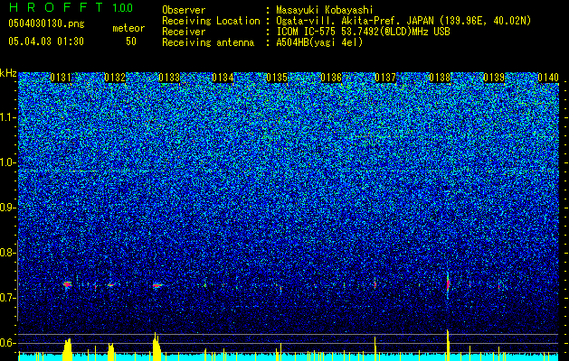The height and width of the screenshot is (361, 569).
Task: Click the 1.0 kHz axis label
Action: (x=6, y=162)
